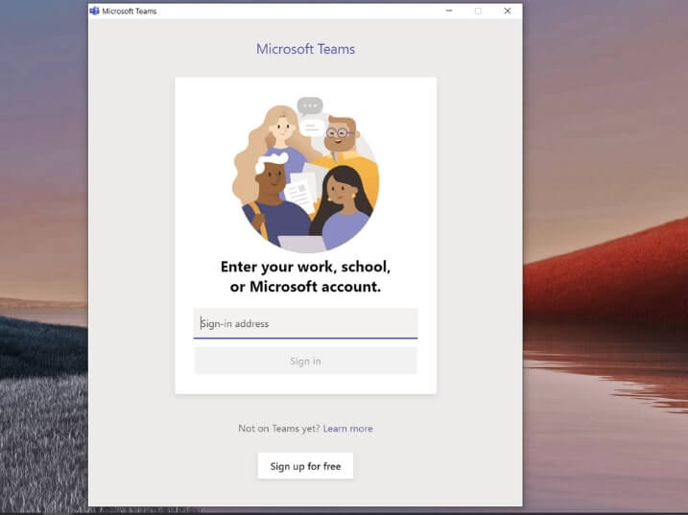This screenshot has height=515, width=688.
Task: Click the purple Microsoft Teams heading
Action: tap(305, 49)
